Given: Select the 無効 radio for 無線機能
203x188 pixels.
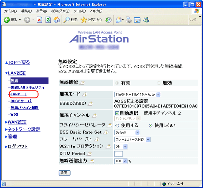Looking at the screenshot, I should tap(159, 83).
